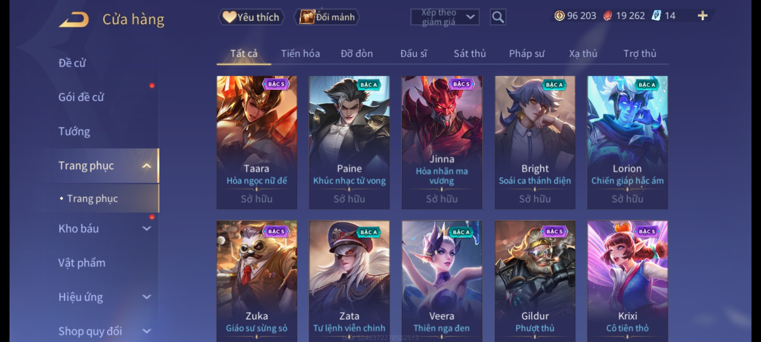Collapse the Trang phục sidebar section
This screenshot has height=342, width=761.
[x=146, y=166]
